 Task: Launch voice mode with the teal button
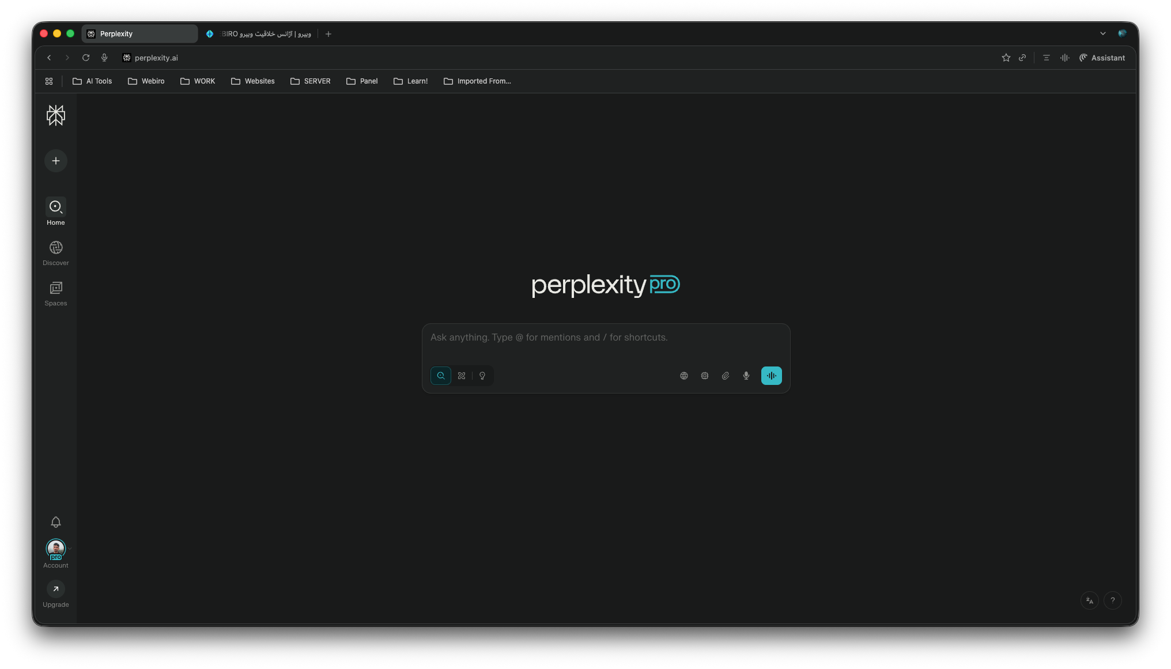point(771,375)
